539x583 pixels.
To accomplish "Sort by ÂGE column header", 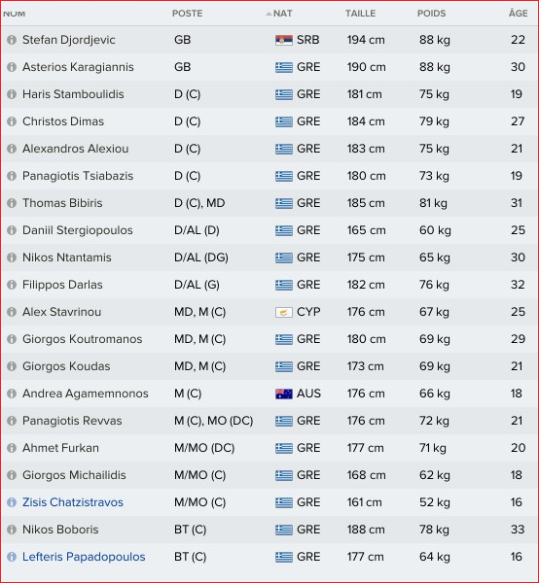I will pos(519,13).
